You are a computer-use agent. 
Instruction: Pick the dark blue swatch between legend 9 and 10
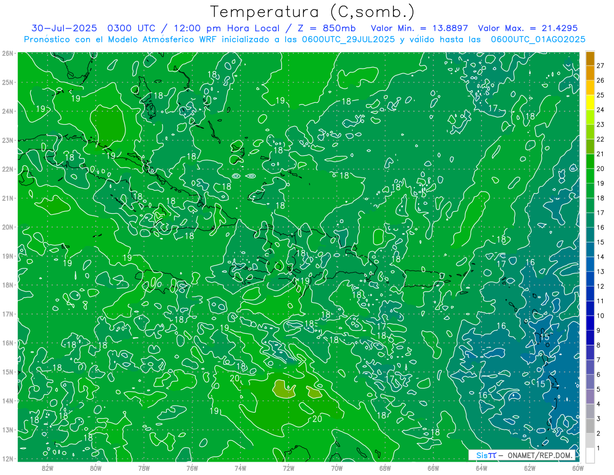point(590,323)
